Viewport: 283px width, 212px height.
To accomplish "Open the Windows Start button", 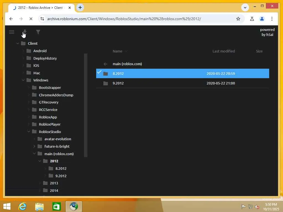I will click(x=7, y=206).
